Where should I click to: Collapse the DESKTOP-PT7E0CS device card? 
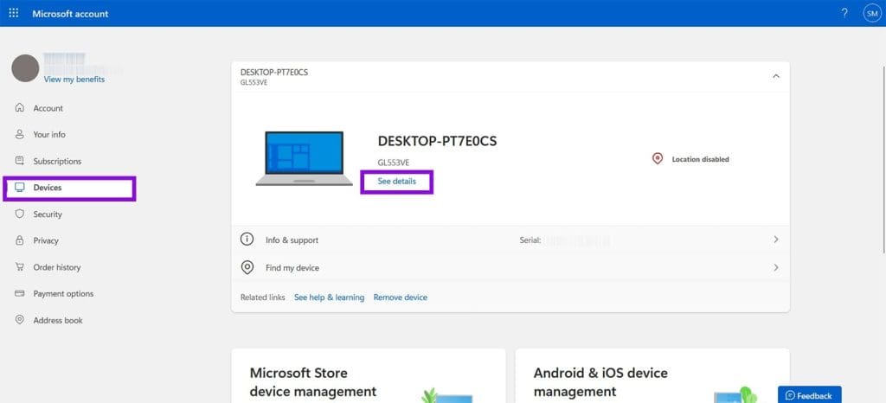(776, 76)
